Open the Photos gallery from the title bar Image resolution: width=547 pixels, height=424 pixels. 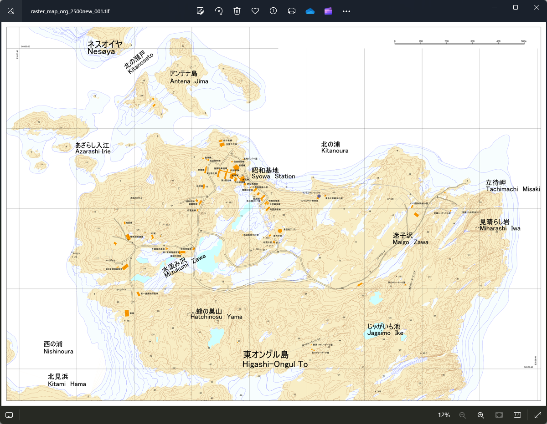click(10, 10)
